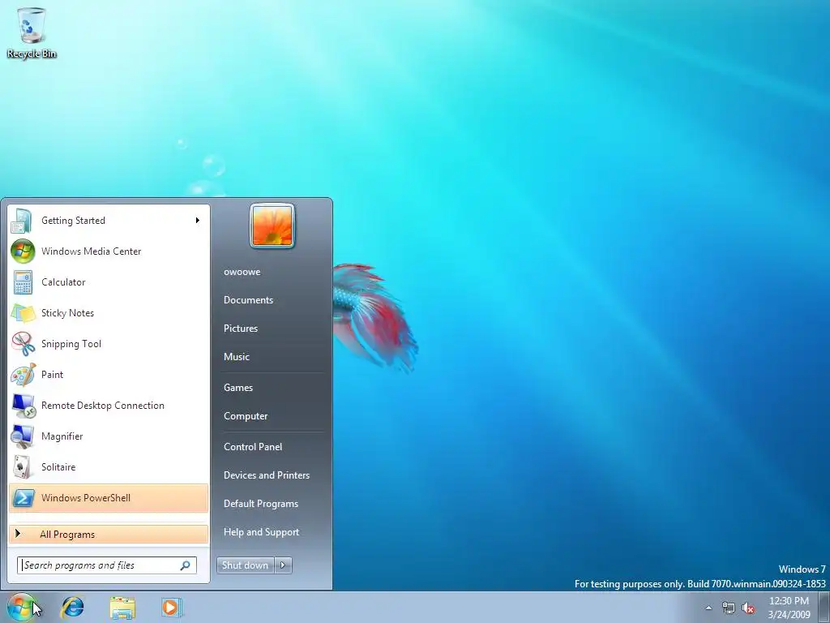
Task: Click the Paint palette icon
Action: coord(23,375)
